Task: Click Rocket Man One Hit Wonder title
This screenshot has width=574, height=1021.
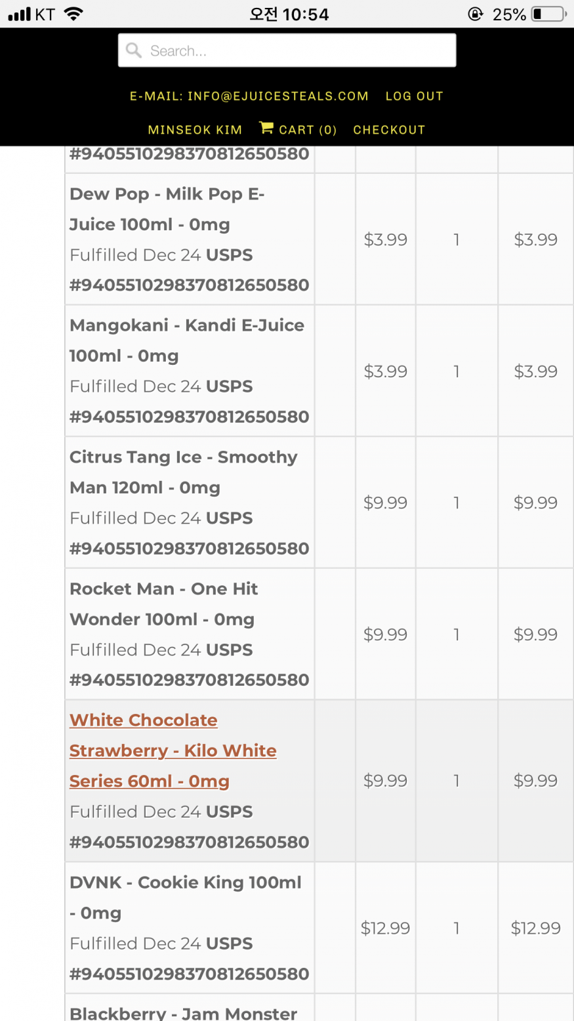Action: [164, 604]
